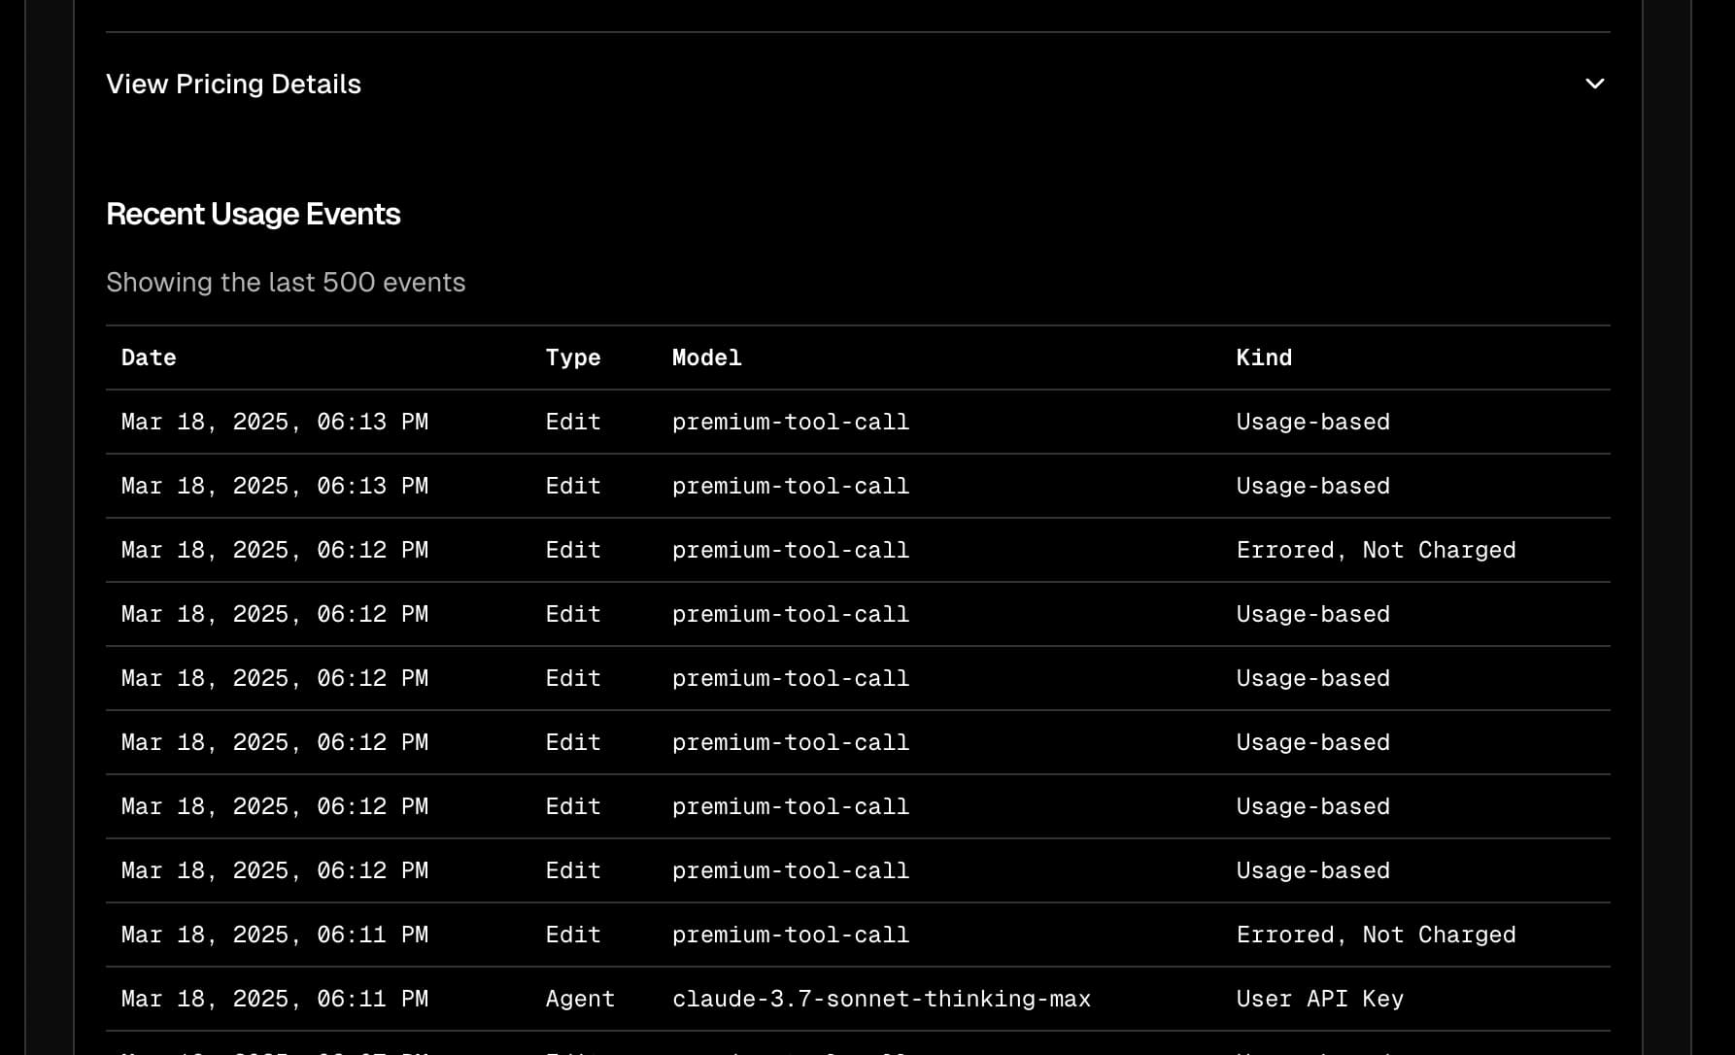The image size is (1735, 1055).
Task: Select the 06:11 PM Agent row date
Action: click(x=275, y=999)
